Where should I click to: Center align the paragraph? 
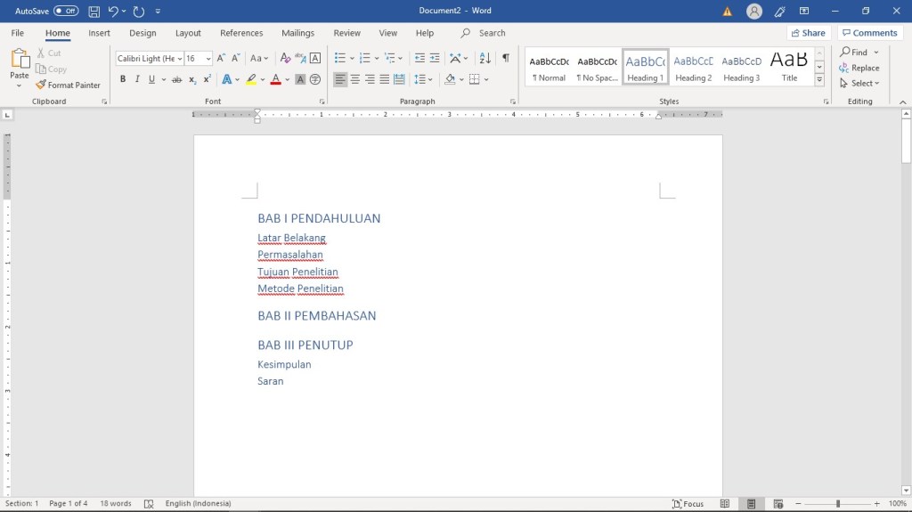pos(355,79)
